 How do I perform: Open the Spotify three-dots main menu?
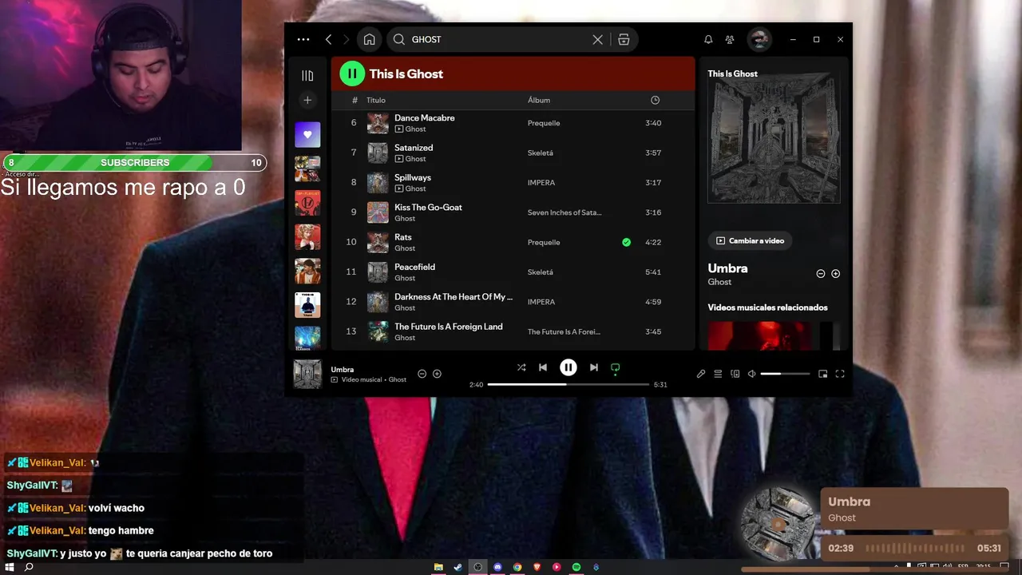pos(303,39)
